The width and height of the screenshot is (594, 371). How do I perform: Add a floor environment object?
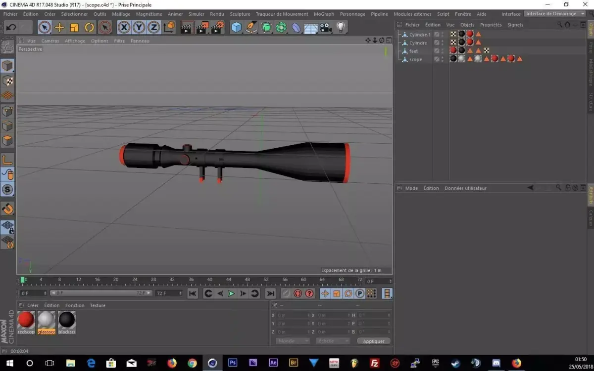point(311,28)
